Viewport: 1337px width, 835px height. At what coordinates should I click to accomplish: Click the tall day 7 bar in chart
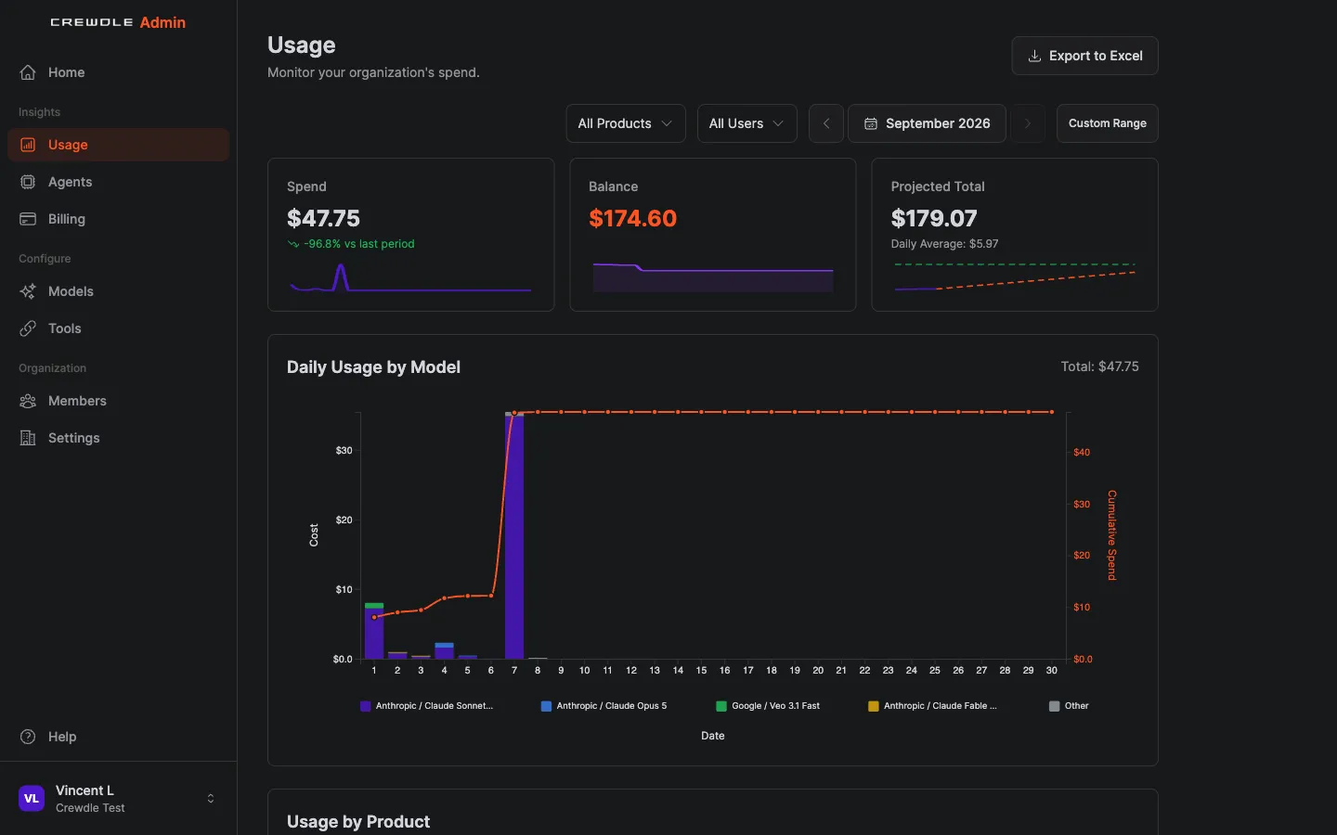[x=514, y=535]
